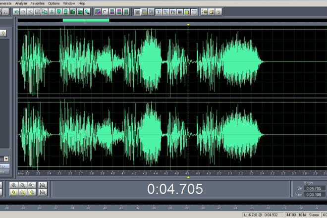Viewport: 327px width, 218px height.
Task: Click the Zoom Out Full magnifier button
Action: coord(32,185)
